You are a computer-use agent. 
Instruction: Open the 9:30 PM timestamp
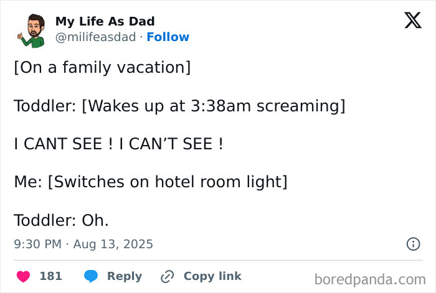38,244
